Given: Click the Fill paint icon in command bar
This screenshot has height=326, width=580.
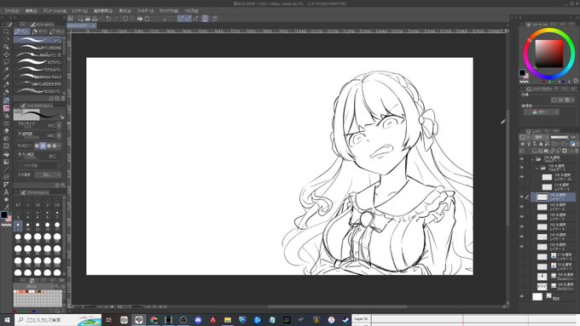Looking at the screenshot, I should [x=140, y=19].
